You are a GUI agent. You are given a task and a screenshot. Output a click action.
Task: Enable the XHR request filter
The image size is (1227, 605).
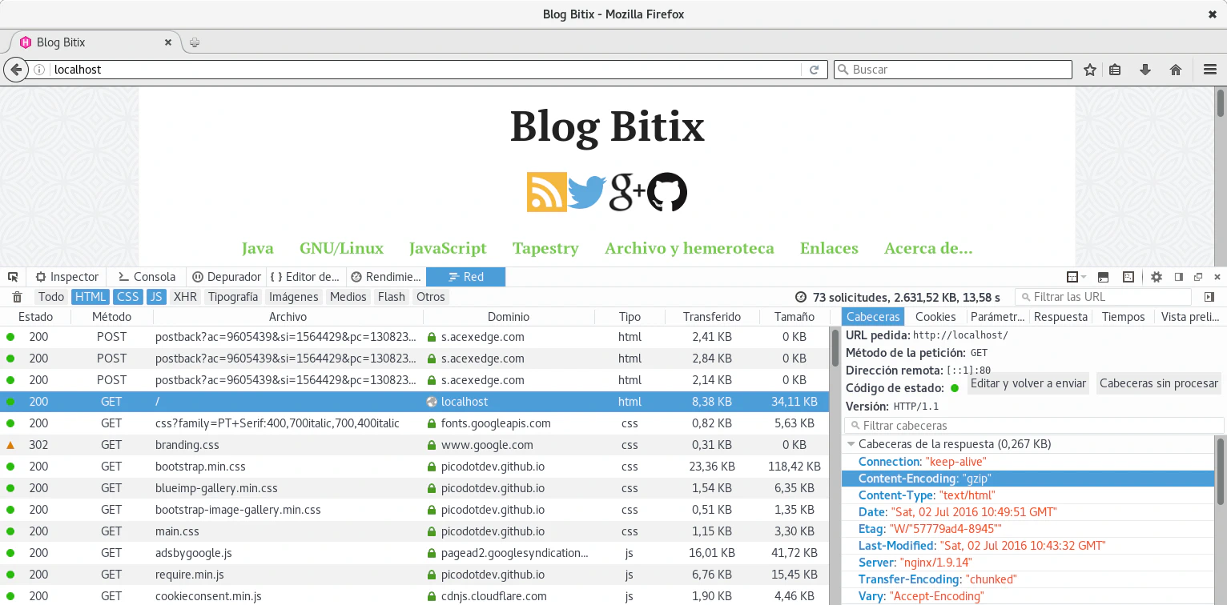point(185,297)
